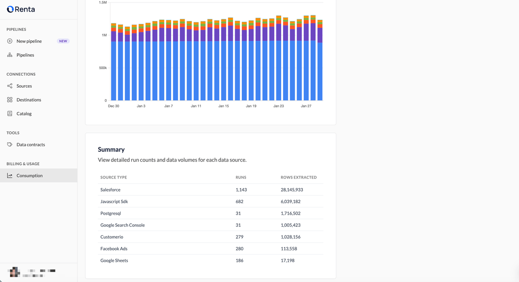Image resolution: width=519 pixels, height=282 pixels.
Task: Click the Renta logo icon
Action: coord(10,9)
